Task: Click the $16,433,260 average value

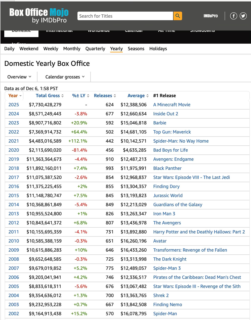Action: point(134,250)
